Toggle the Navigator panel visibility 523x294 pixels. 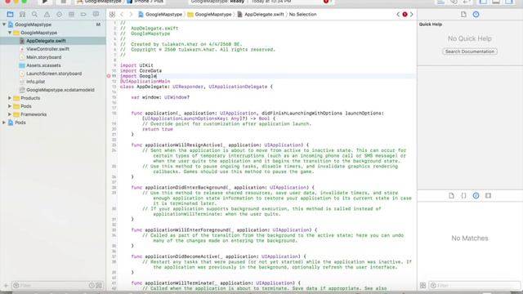point(483,2)
